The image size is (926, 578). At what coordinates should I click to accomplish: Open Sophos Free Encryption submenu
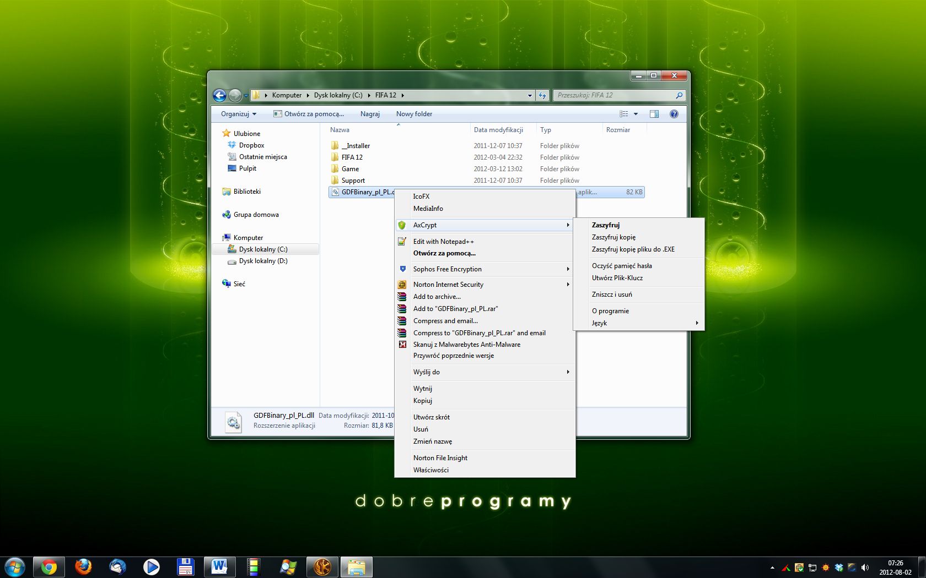coord(484,269)
